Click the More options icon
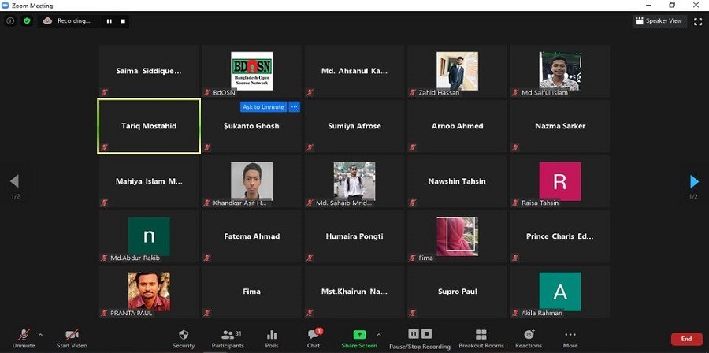709x353 pixels. [570, 338]
